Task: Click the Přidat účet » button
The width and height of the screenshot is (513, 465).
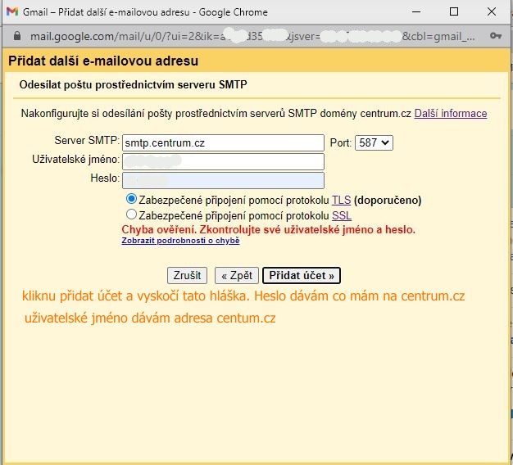Action: click(x=302, y=276)
